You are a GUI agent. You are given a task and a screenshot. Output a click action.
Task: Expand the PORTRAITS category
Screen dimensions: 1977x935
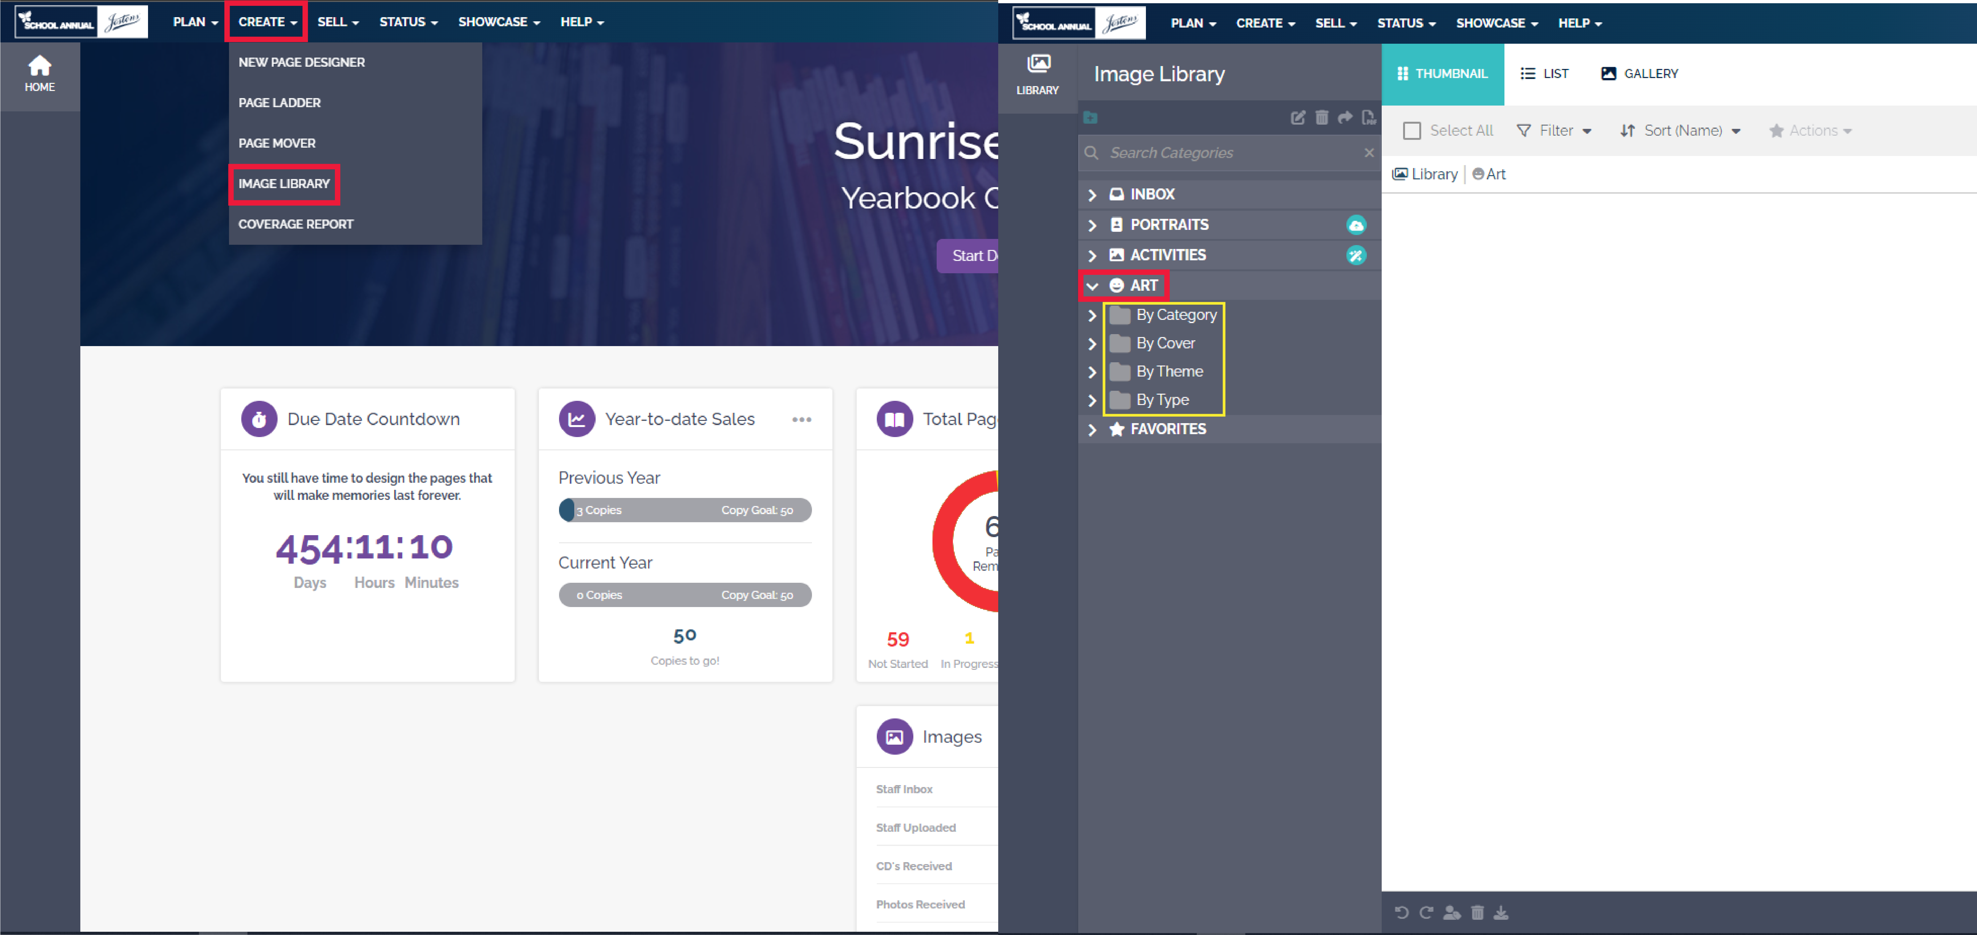point(1092,226)
